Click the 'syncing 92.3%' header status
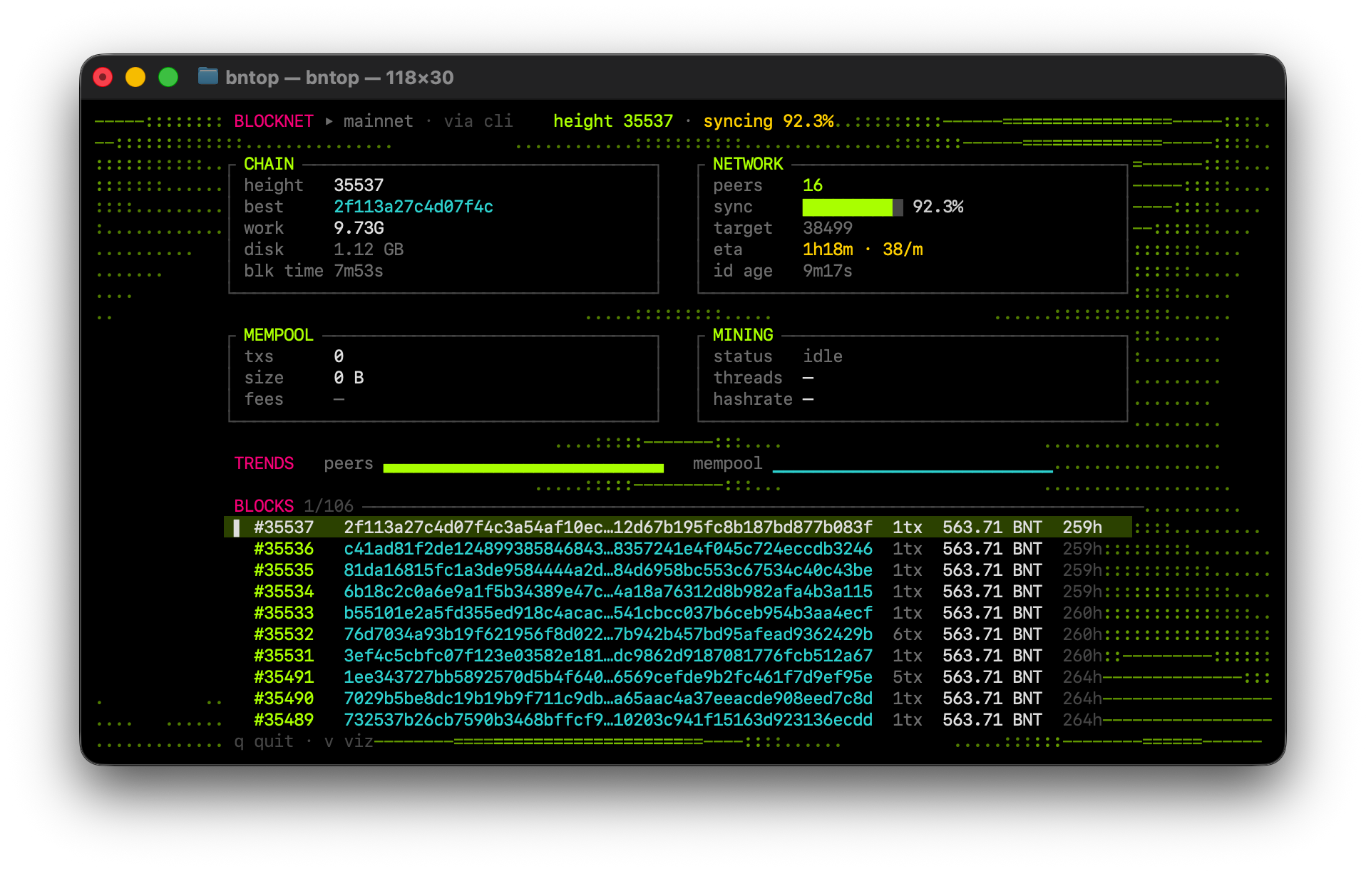Image resolution: width=1366 pixels, height=871 pixels. pos(769,121)
